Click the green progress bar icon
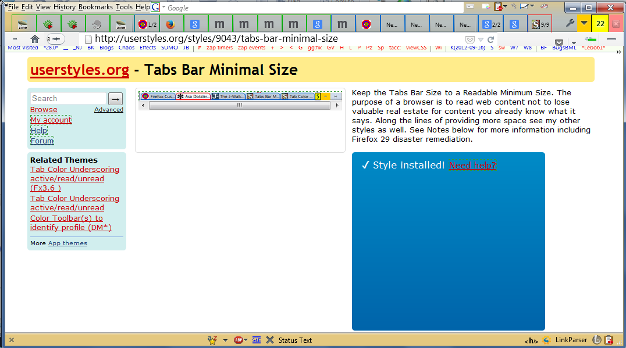Viewport: 626px width, 348px height. (591, 39)
